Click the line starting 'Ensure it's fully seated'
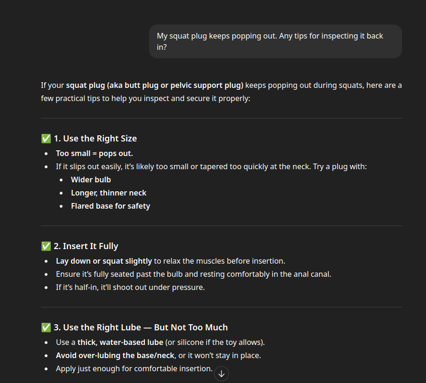Image resolution: width=426 pixels, height=383 pixels. tap(193, 274)
